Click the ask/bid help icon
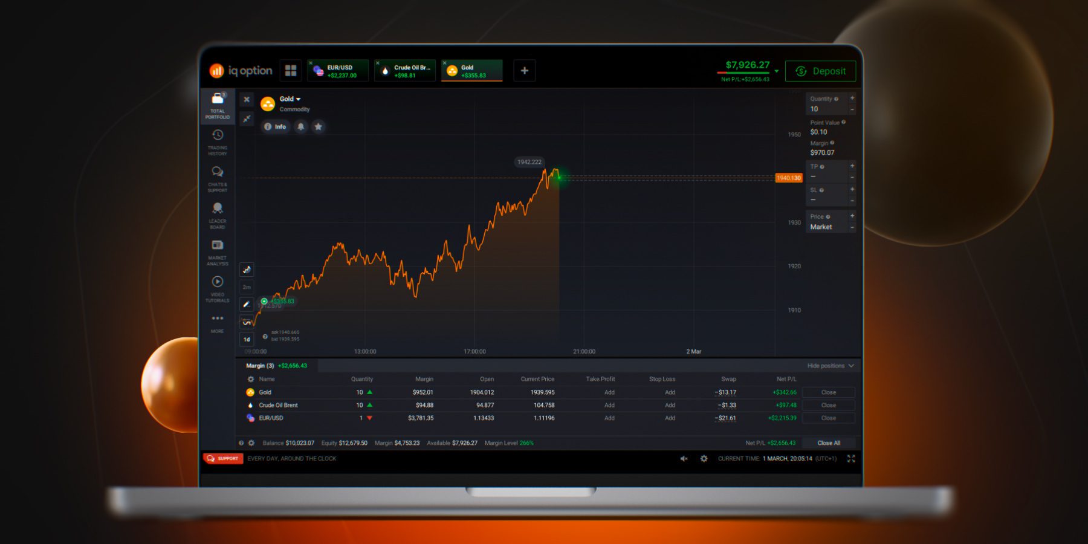Image resolution: width=1088 pixels, height=544 pixels. [x=265, y=336]
